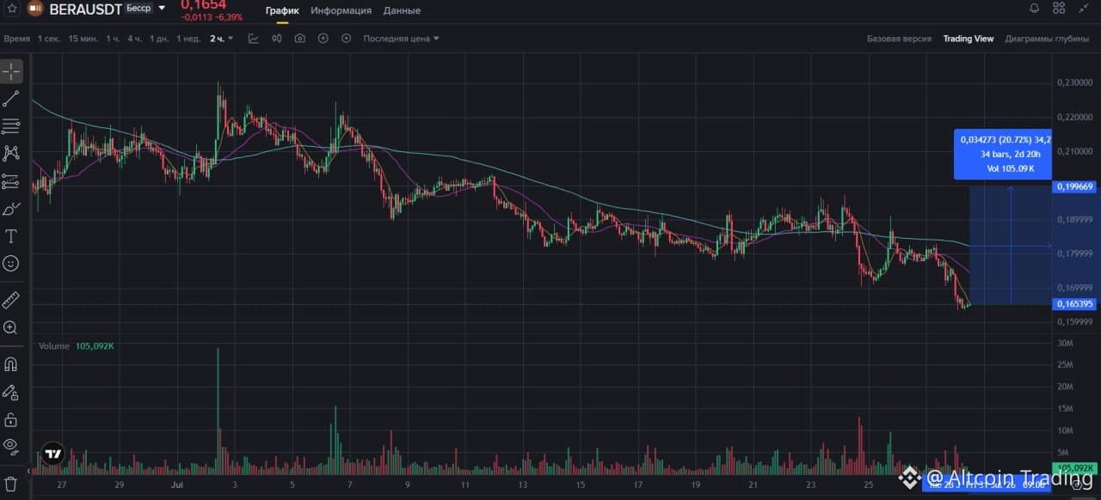The image size is (1101, 500).
Task: Click the circled plus compare icon
Action: tap(323, 39)
